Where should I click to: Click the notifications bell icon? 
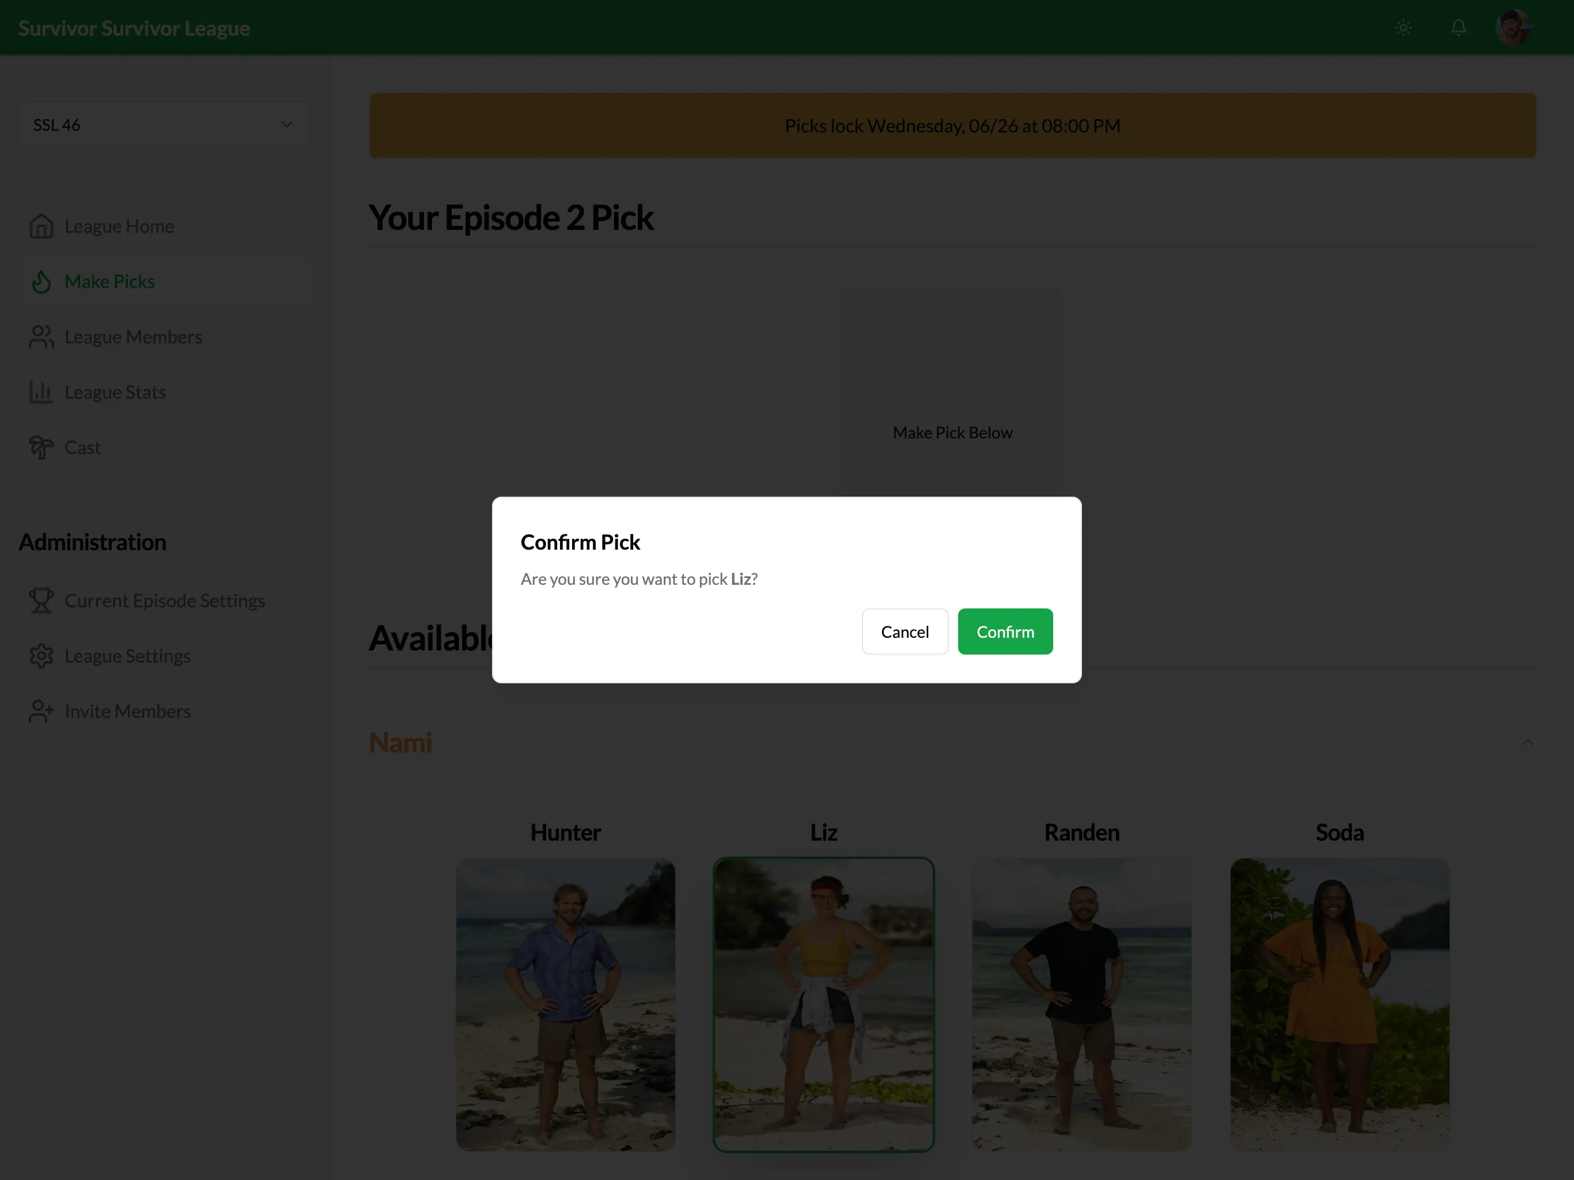point(1459,27)
